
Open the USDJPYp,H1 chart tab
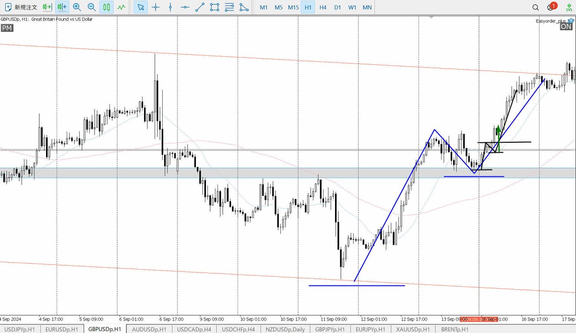[x=19, y=329]
